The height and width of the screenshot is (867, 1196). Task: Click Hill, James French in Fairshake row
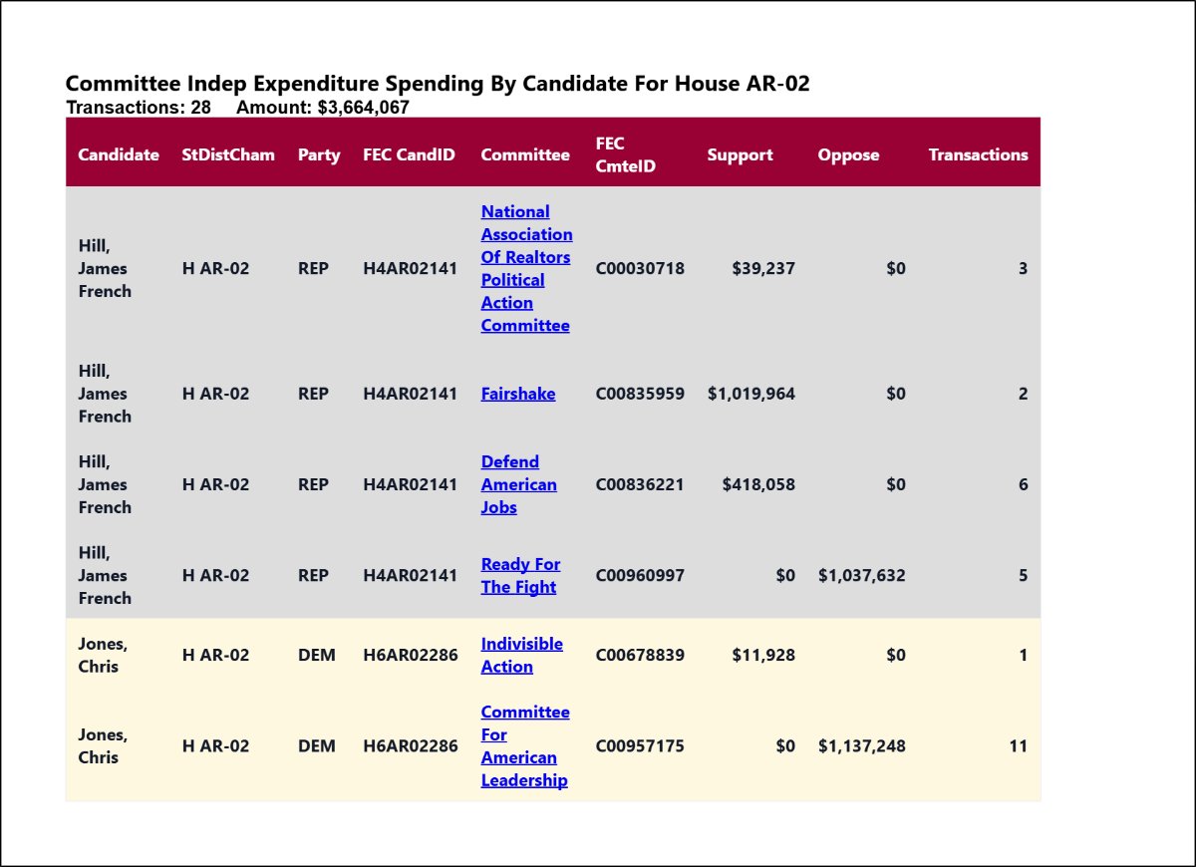[x=105, y=394]
